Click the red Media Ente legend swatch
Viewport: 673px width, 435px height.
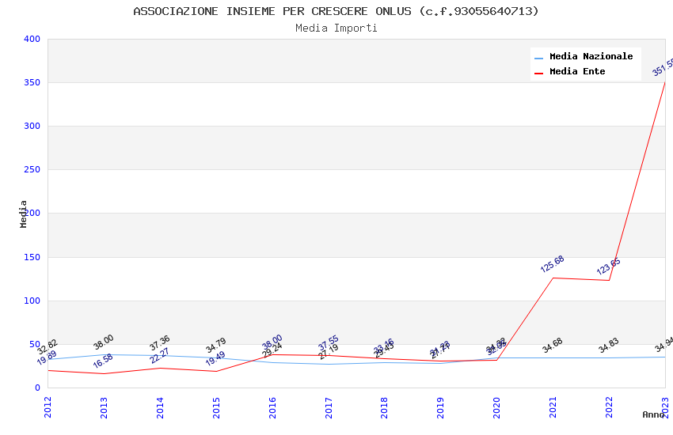click(x=538, y=74)
